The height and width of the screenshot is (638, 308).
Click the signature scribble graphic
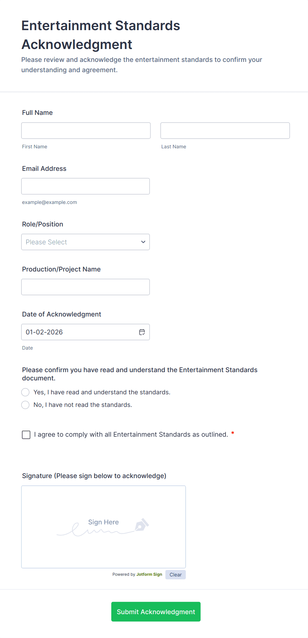(93, 530)
